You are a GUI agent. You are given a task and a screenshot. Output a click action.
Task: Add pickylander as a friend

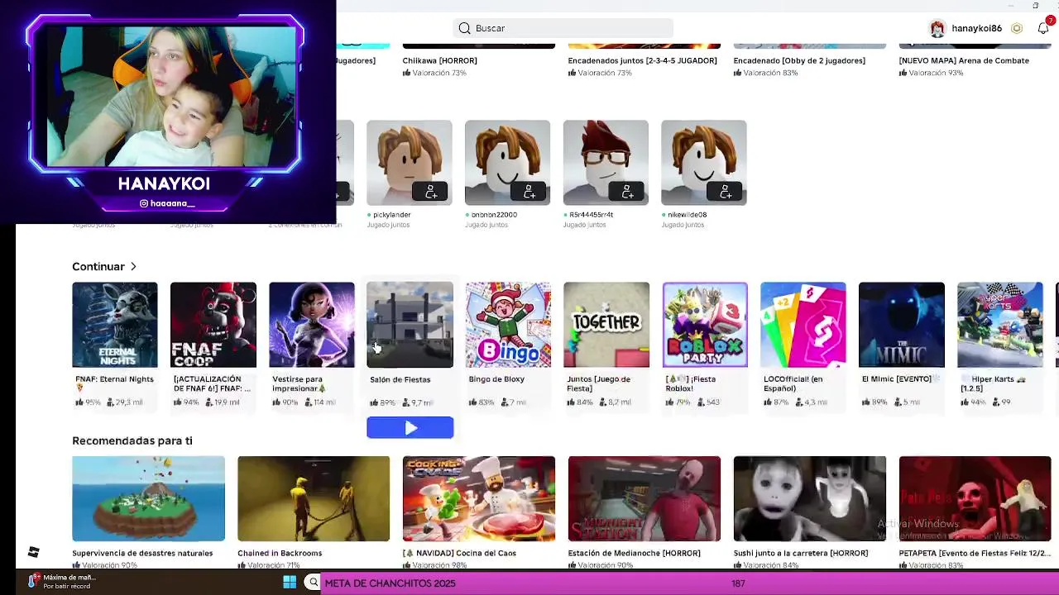[x=431, y=192]
